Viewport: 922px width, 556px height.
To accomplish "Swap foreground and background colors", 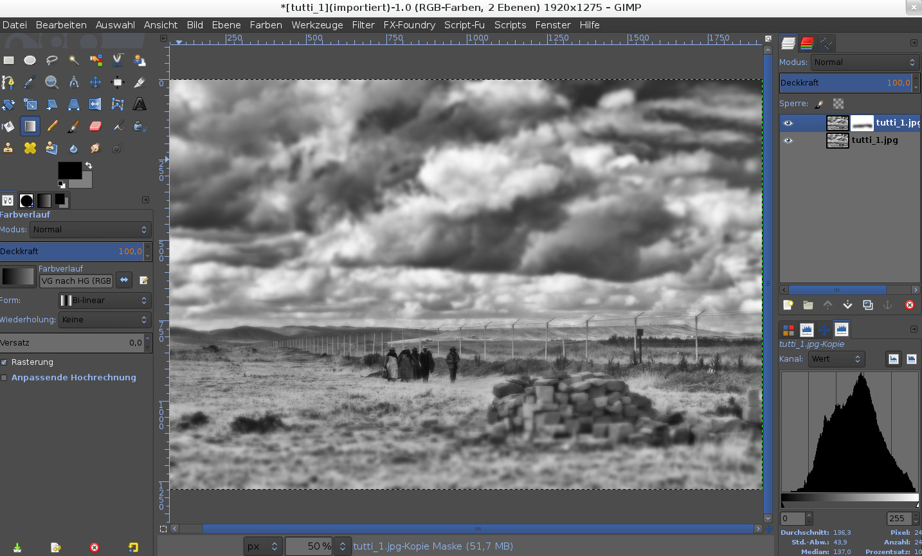I will pos(89,165).
